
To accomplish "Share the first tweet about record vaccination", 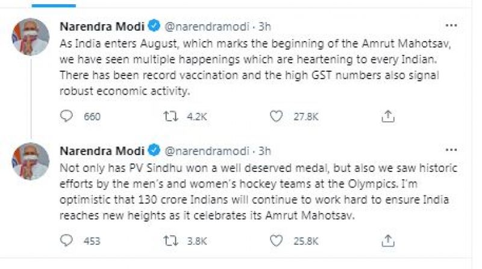I will 389,116.
